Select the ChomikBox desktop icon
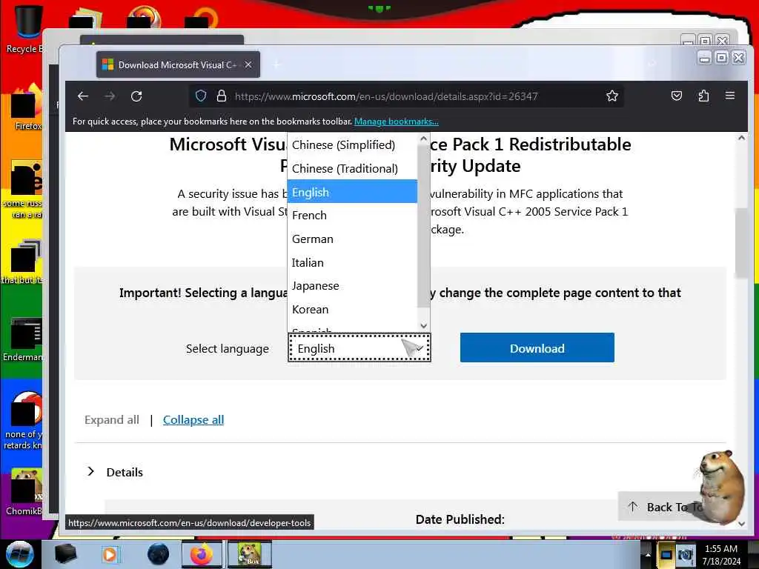The height and width of the screenshot is (569, 759). (24, 492)
